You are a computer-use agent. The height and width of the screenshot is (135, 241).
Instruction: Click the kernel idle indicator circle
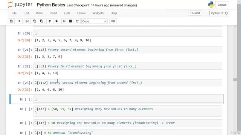click(226, 13)
